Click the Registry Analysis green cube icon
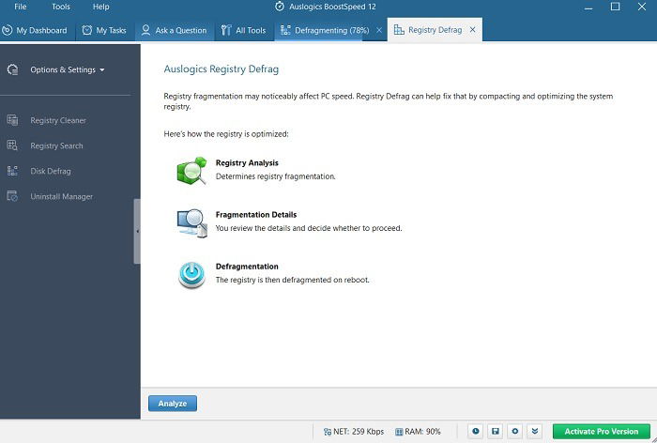This screenshot has width=657, height=443. [191, 170]
